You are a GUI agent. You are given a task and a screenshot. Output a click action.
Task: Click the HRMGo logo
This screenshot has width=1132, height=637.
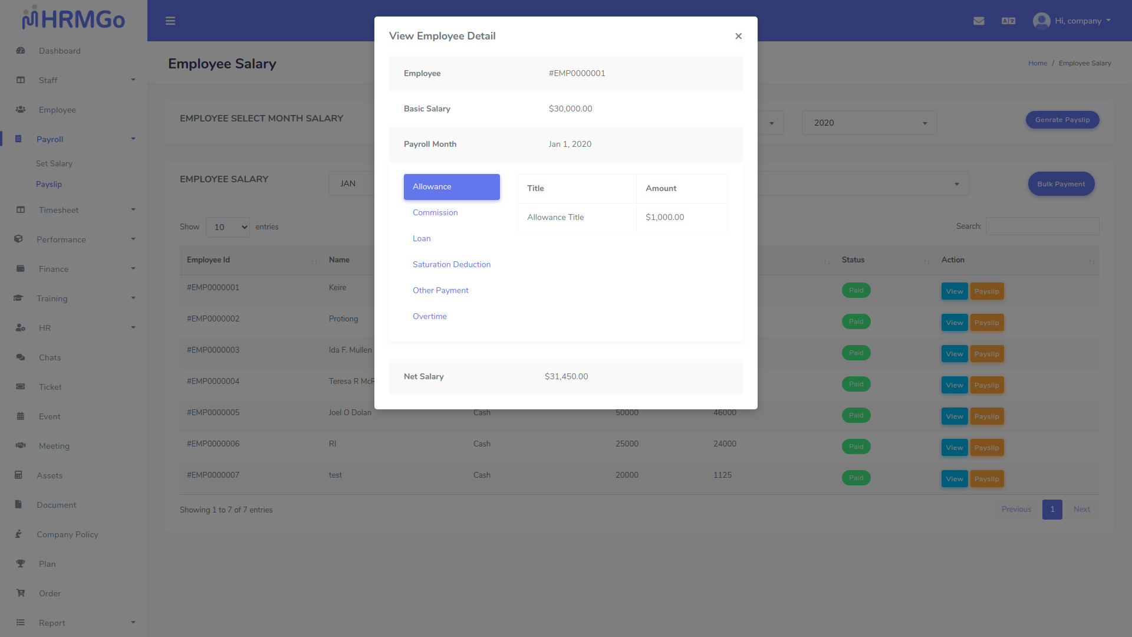click(73, 18)
